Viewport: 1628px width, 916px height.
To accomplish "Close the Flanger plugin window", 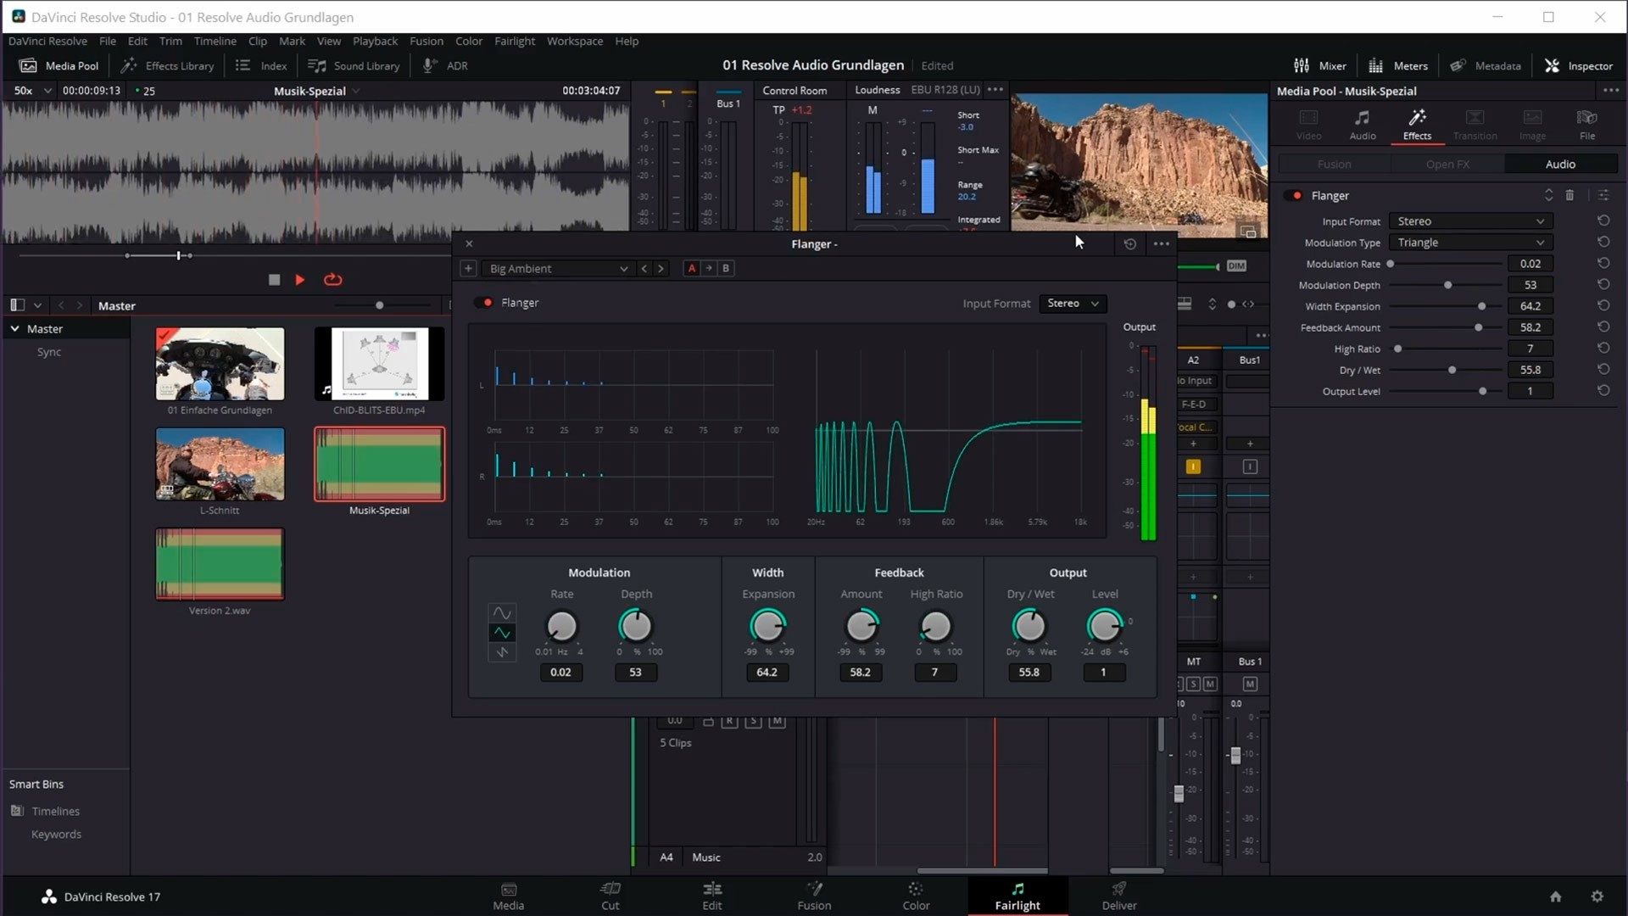I will 469,243.
